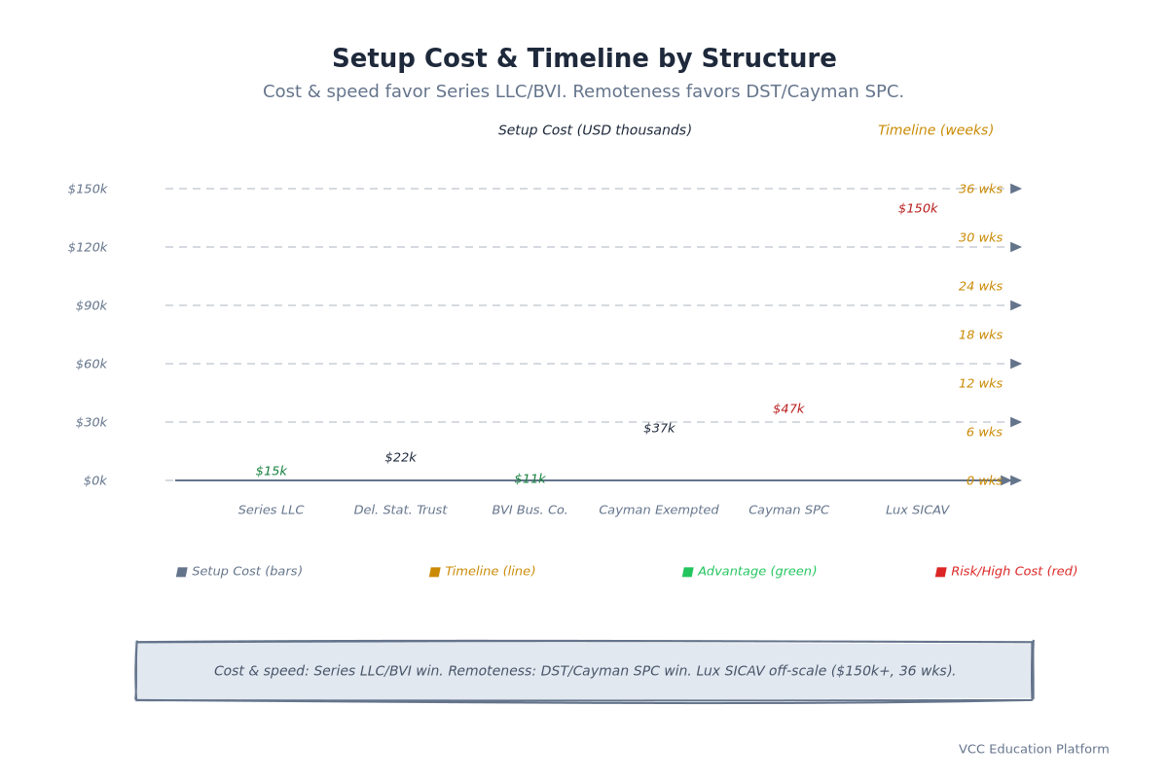Click the $150k y-axis tick label
The height and width of the screenshot is (778, 1168).
pos(88,189)
